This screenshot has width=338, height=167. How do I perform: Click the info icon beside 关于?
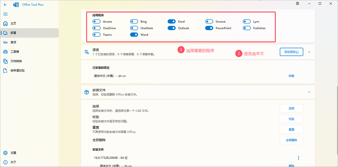click(x=6, y=162)
